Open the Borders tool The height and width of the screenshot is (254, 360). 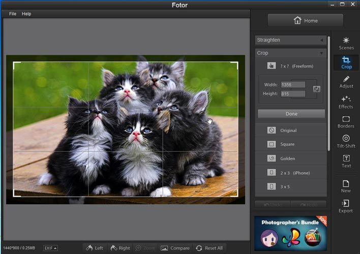click(346, 122)
